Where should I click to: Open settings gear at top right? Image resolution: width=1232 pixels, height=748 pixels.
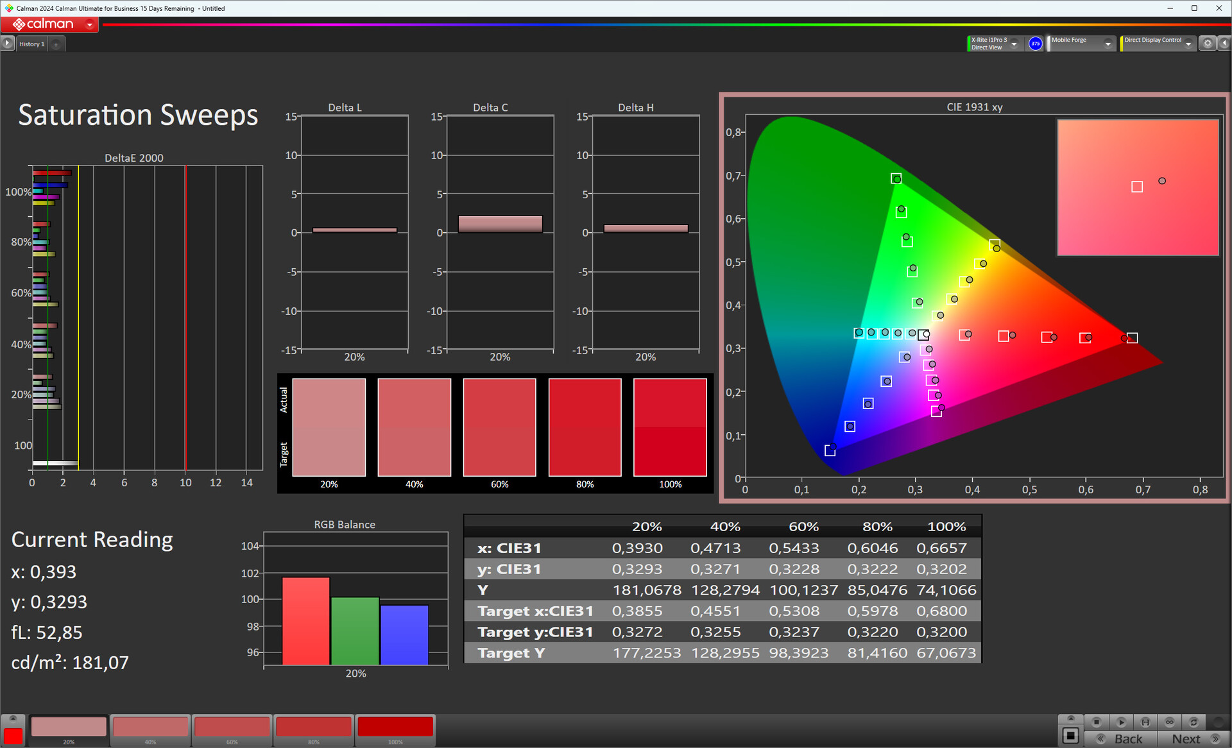[x=1208, y=43]
